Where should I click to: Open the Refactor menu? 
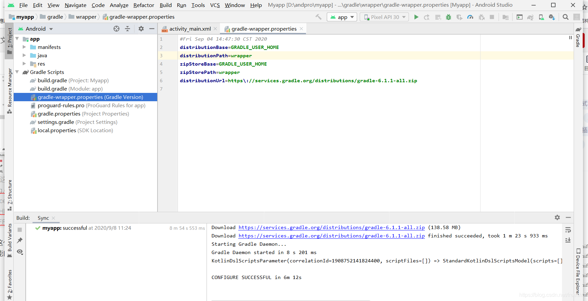pyautogui.click(x=144, y=5)
